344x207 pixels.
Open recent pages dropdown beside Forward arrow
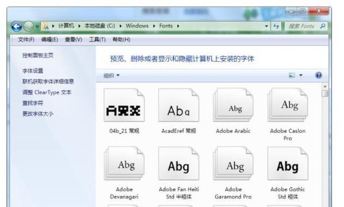tap(37, 26)
